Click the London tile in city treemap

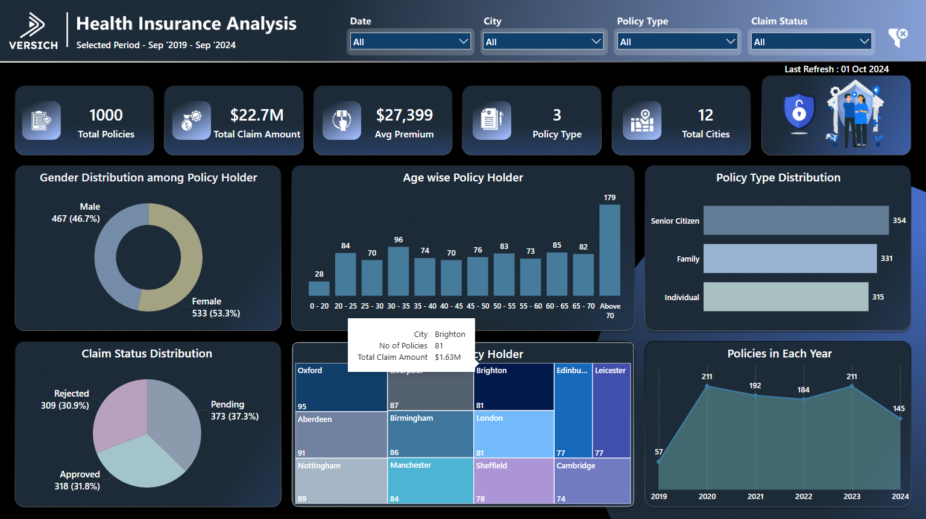513,434
